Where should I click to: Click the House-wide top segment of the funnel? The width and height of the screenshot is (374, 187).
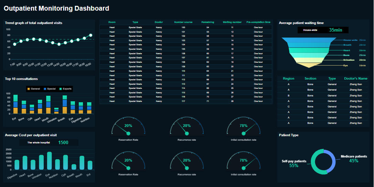pyautogui.click(x=309, y=40)
